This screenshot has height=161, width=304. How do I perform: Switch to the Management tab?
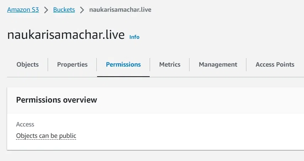tap(218, 64)
